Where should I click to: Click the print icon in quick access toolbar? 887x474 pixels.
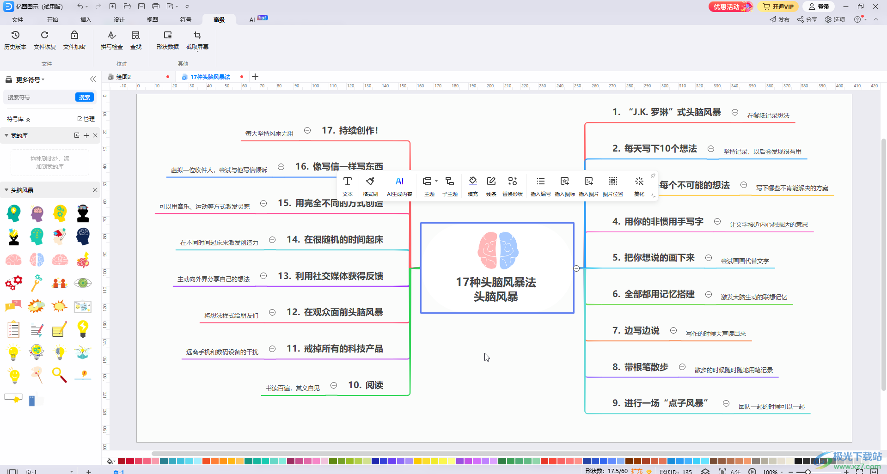coord(156,6)
